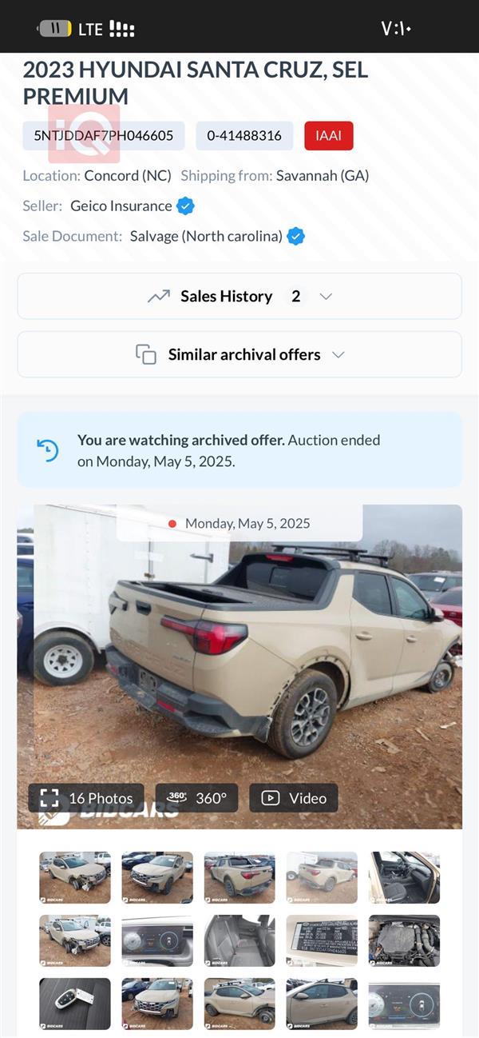Open the Sales History section
479x1038 pixels.
tap(227, 297)
